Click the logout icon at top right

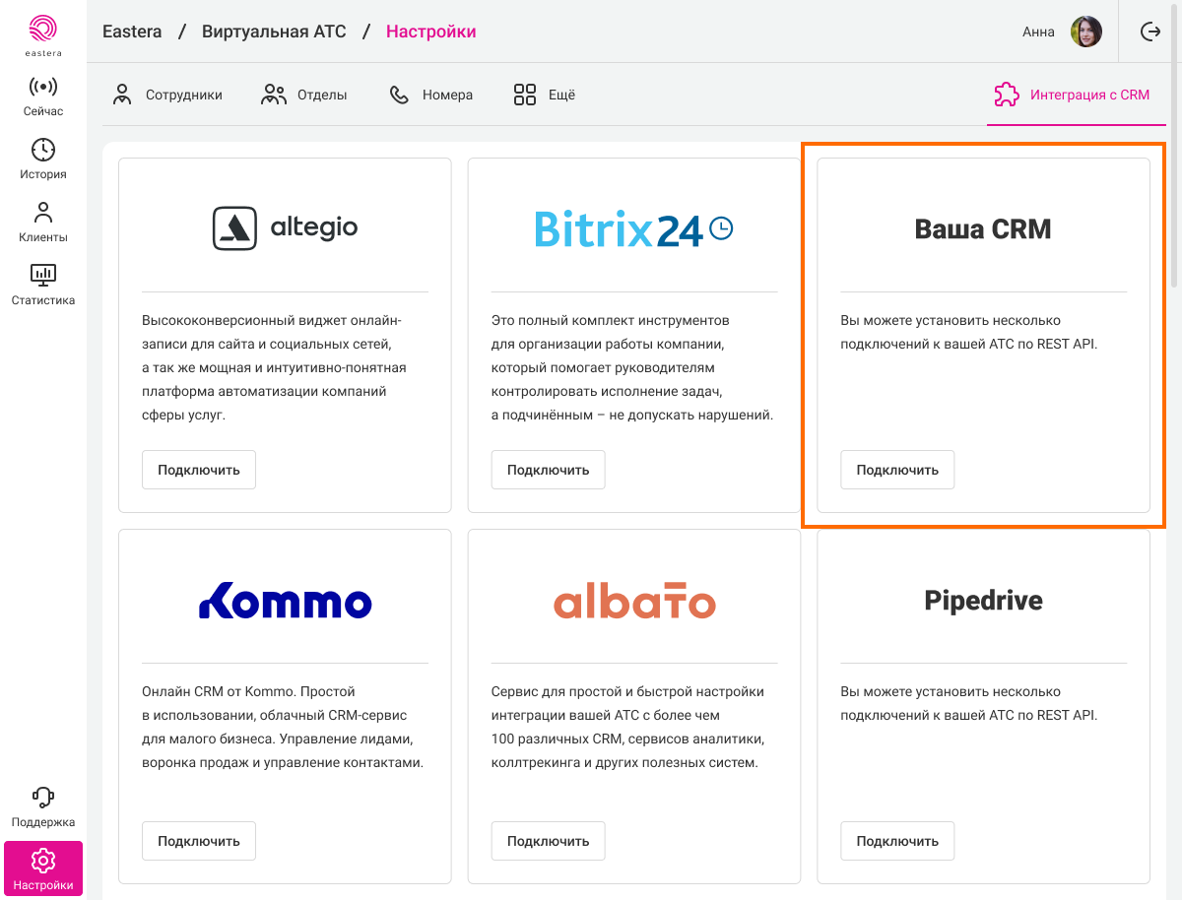click(x=1149, y=32)
